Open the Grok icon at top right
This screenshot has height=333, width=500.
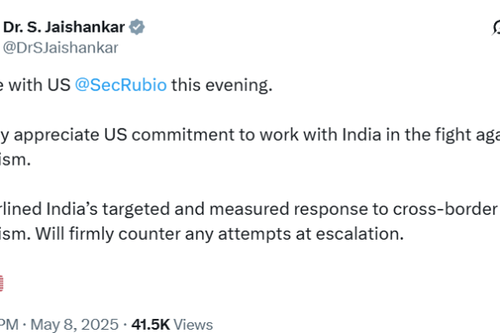[497, 28]
